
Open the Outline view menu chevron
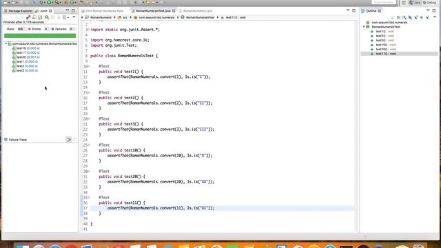coord(435,17)
